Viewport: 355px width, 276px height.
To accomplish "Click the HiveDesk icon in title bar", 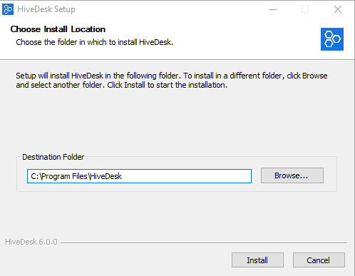I will (x=8, y=9).
